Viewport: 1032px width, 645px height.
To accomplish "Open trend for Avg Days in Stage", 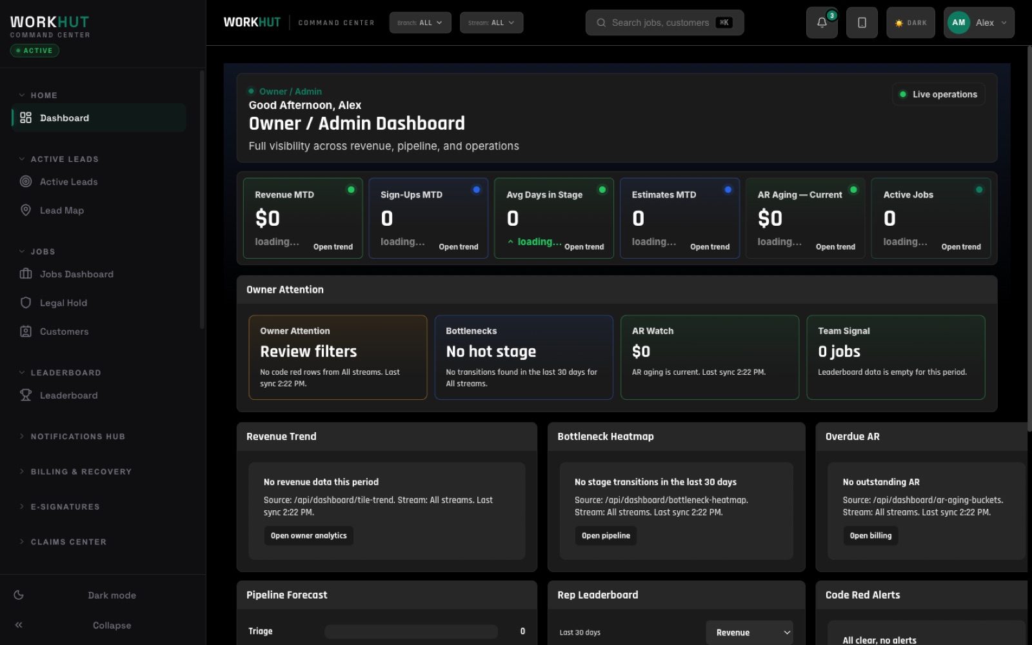I will (584, 247).
